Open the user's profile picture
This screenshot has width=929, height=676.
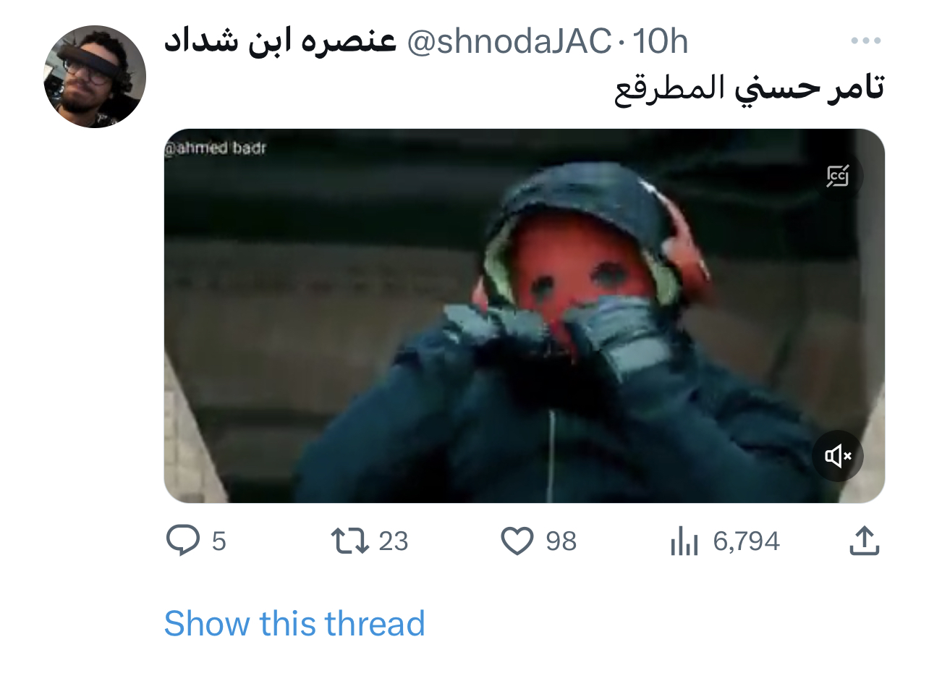pos(95,77)
